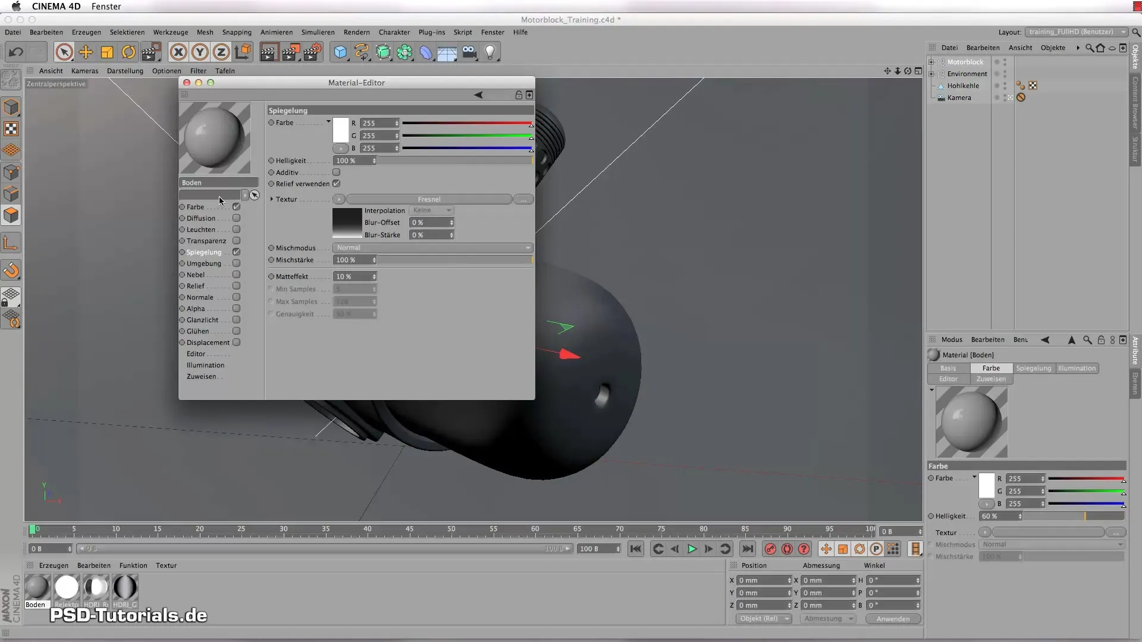Viewport: 1142px width, 642px height.
Task: Jump to the end of the animation
Action: (x=748, y=549)
